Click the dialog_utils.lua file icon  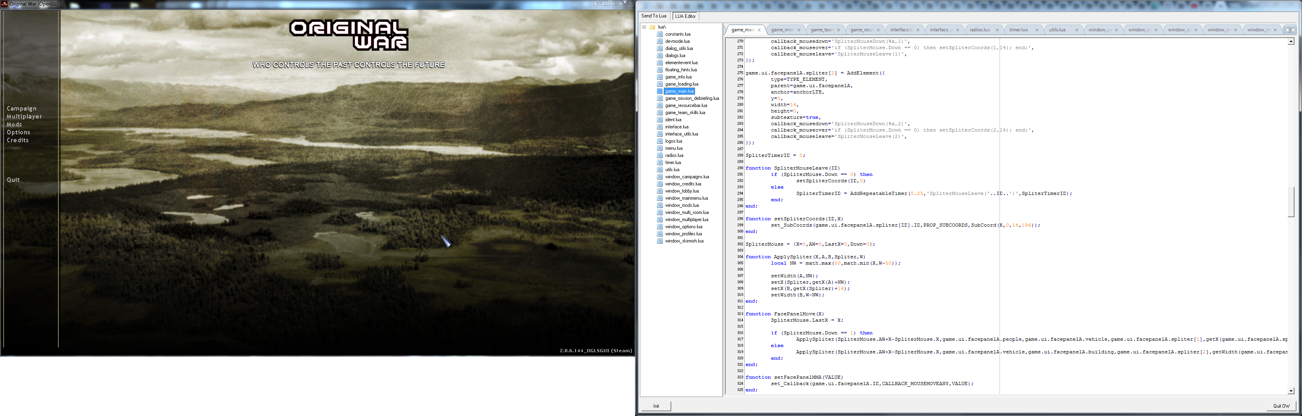point(660,48)
